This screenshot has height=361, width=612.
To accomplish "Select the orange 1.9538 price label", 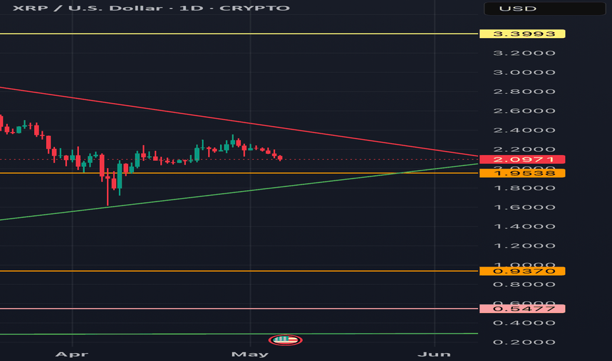I will click(x=522, y=173).
